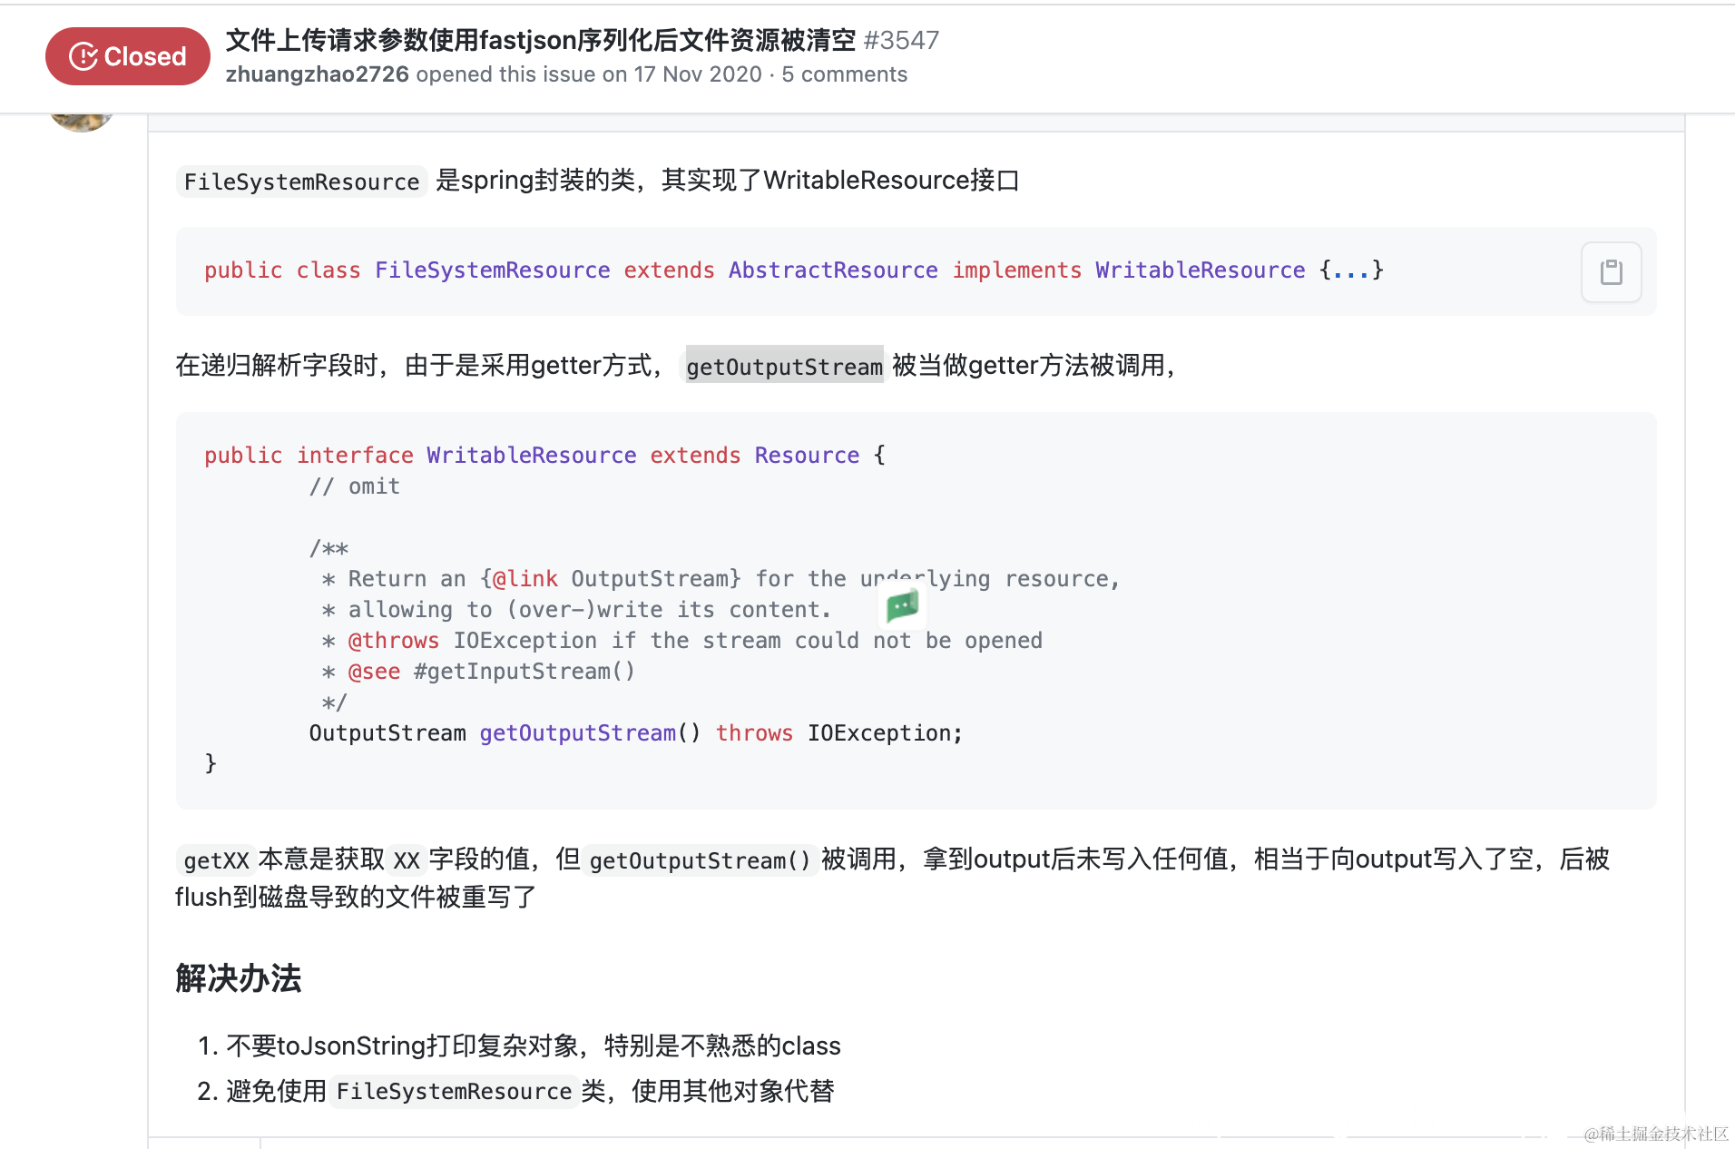The width and height of the screenshot is (1735, 1149).
Task: Click the '@see' tag in the code comment
Action: click(x=374, y=672)
